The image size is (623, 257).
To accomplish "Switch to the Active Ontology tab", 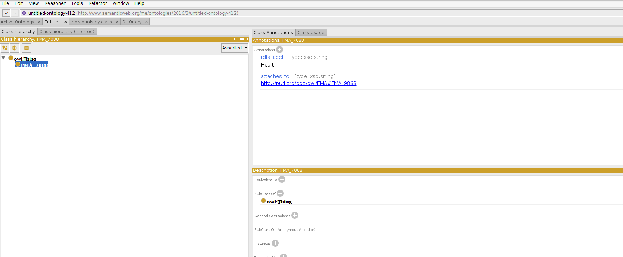I will pyautogui.click(x=18, y=22).
